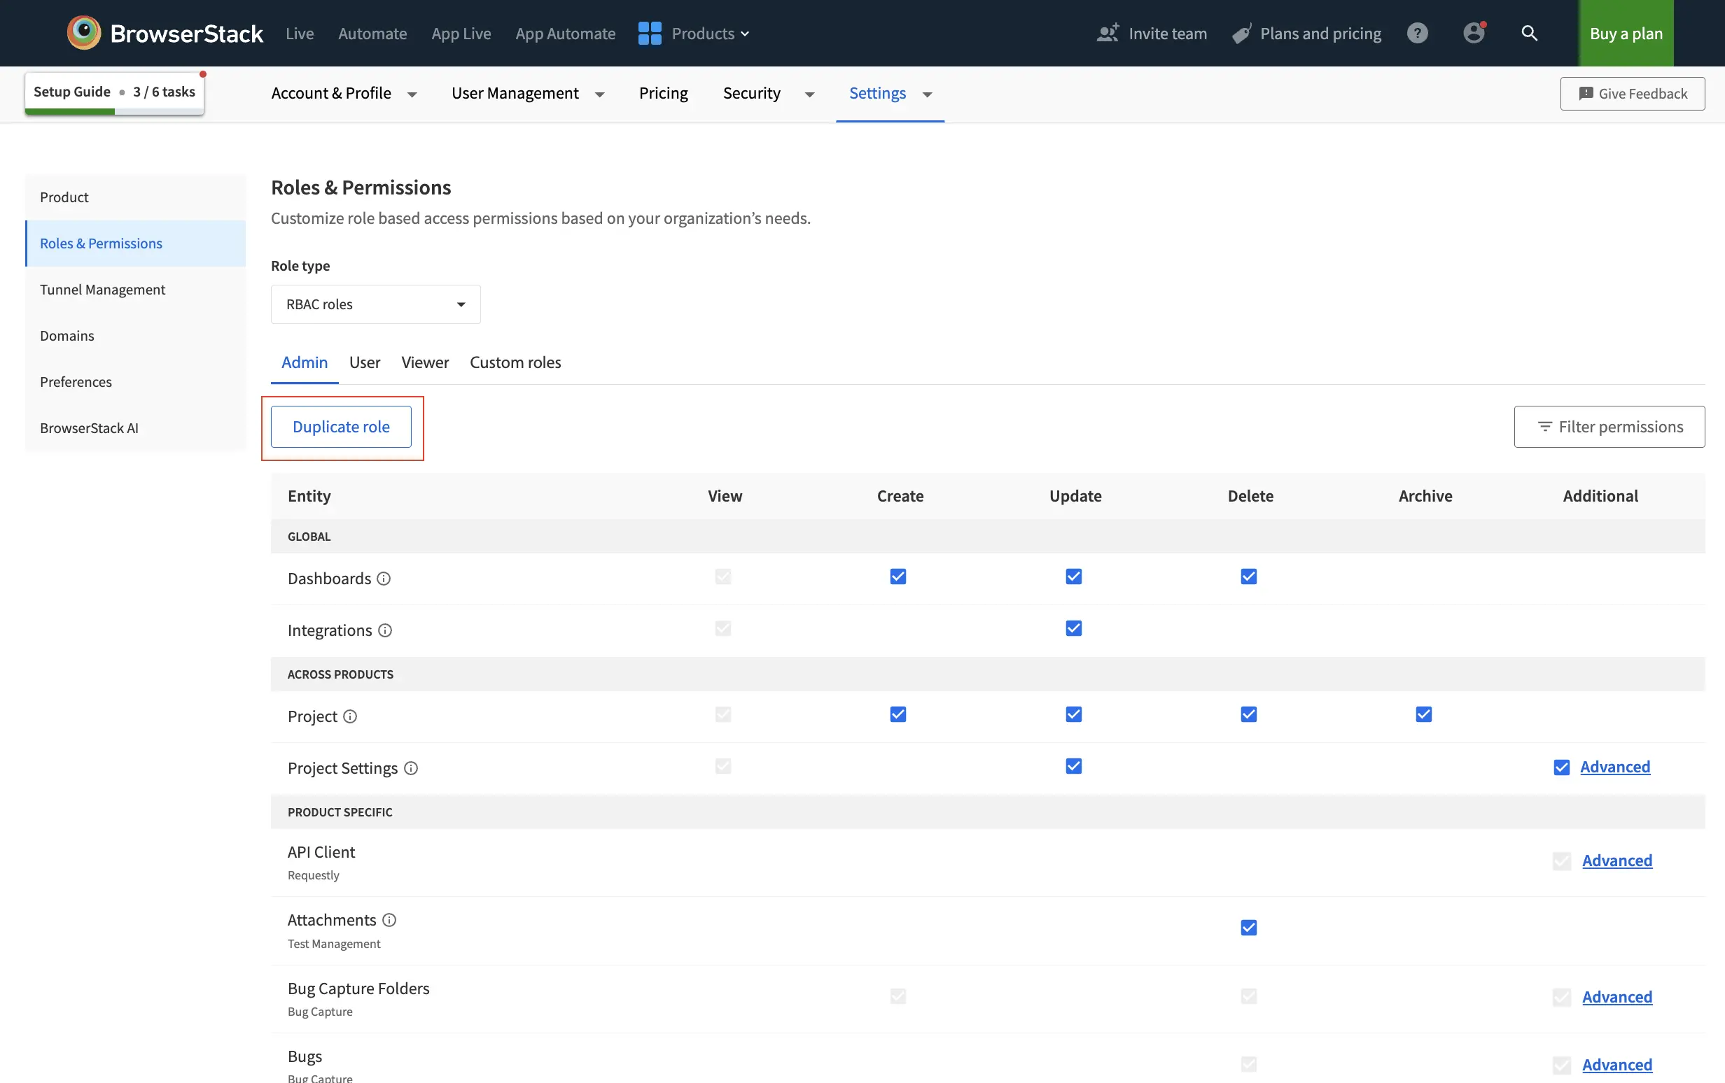Select the Viewer tab
Screen dimensions: 1725x1083
click(x=424, y=362)
